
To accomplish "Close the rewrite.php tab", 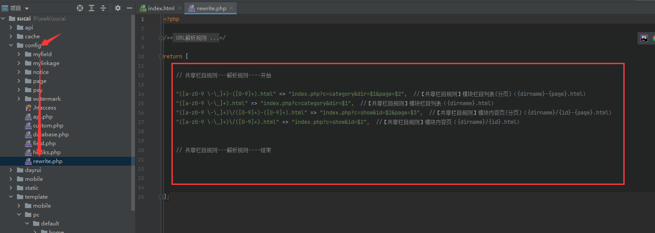I will pos(231,8).
